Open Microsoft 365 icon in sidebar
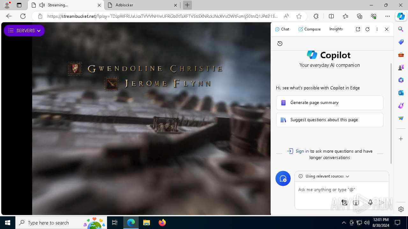The height and width of the screenshot is (229, 408). 401,80
